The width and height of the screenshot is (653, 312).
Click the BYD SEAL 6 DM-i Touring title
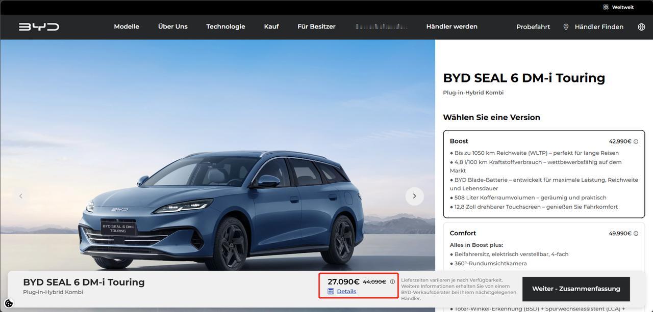(524, 78)
